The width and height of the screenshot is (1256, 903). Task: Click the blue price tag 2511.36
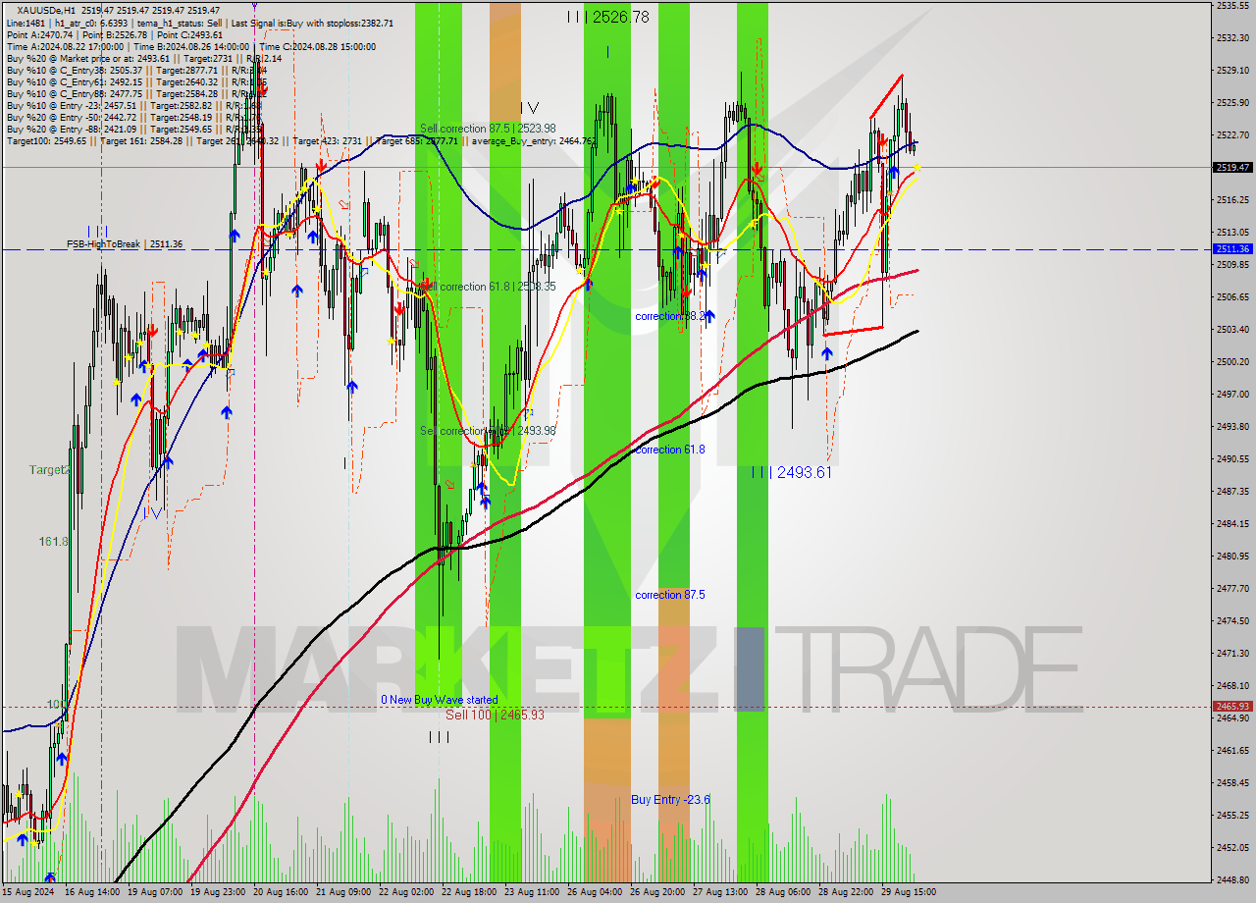point(1232,249)
